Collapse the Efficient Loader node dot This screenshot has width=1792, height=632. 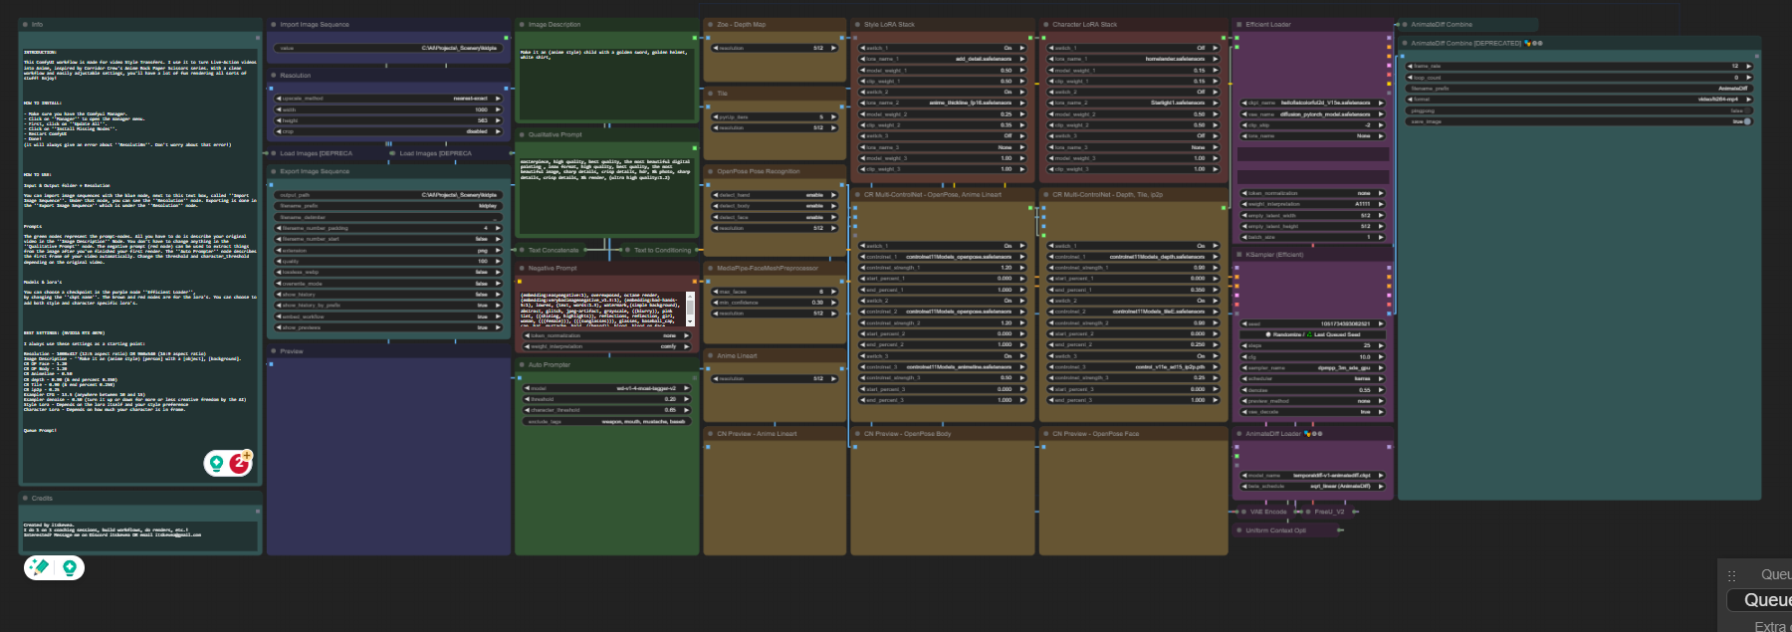tap(1239, 25)
